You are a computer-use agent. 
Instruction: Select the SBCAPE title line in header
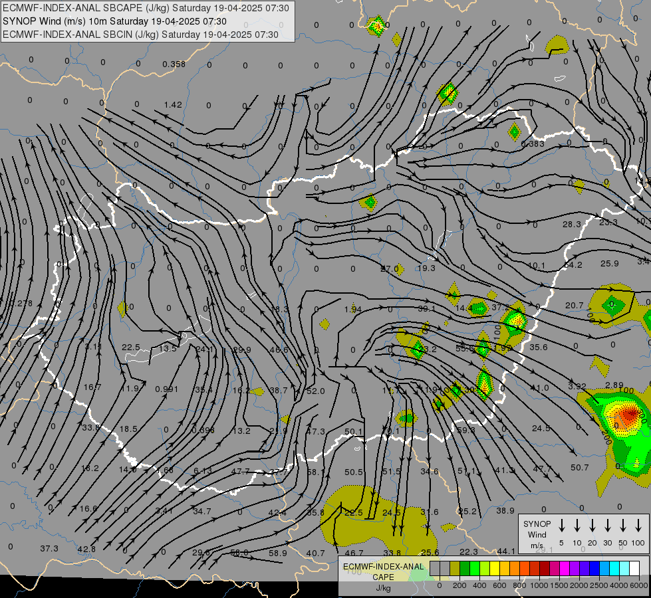[146, 8]
